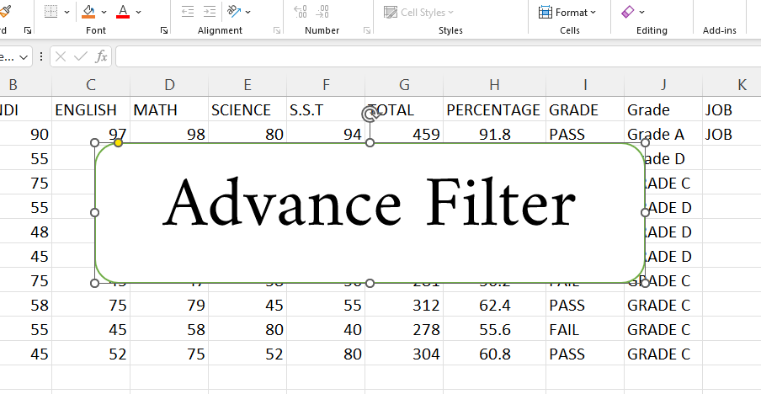Expand the Font Color dropdown arrow
The image size is (761, 394).
[139, 12]
